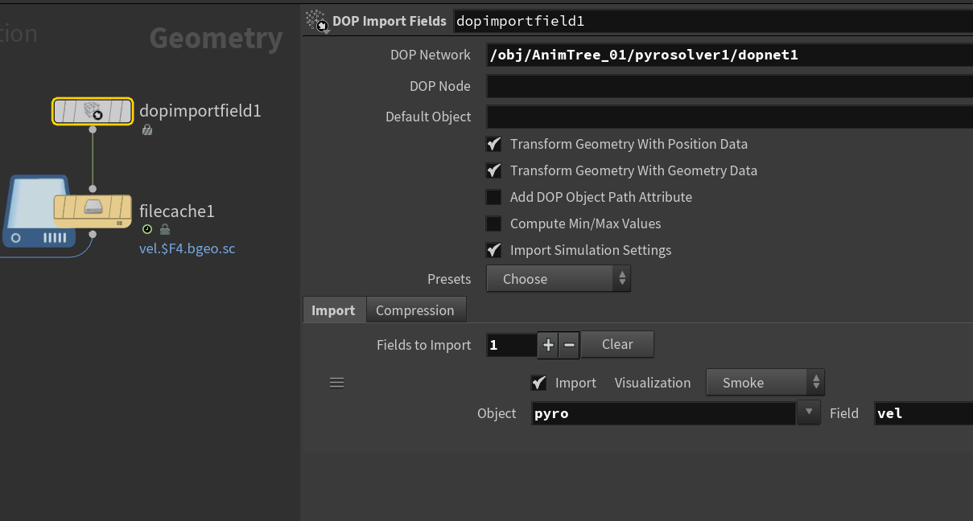Select the filecache1 node disk icon
Screen dimensions: 973x521
(x=93, y=207)
